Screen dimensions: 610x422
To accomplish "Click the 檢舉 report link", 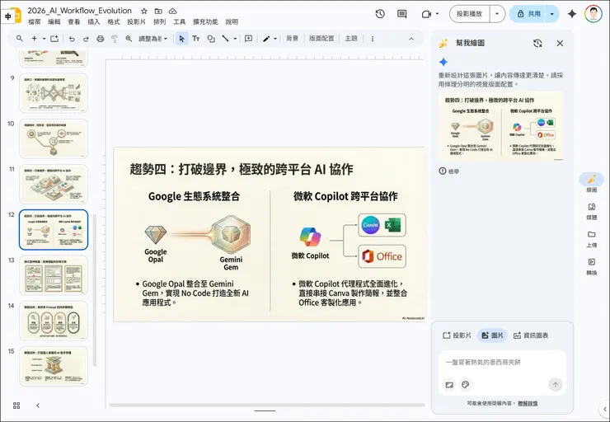I will point(449,171).
